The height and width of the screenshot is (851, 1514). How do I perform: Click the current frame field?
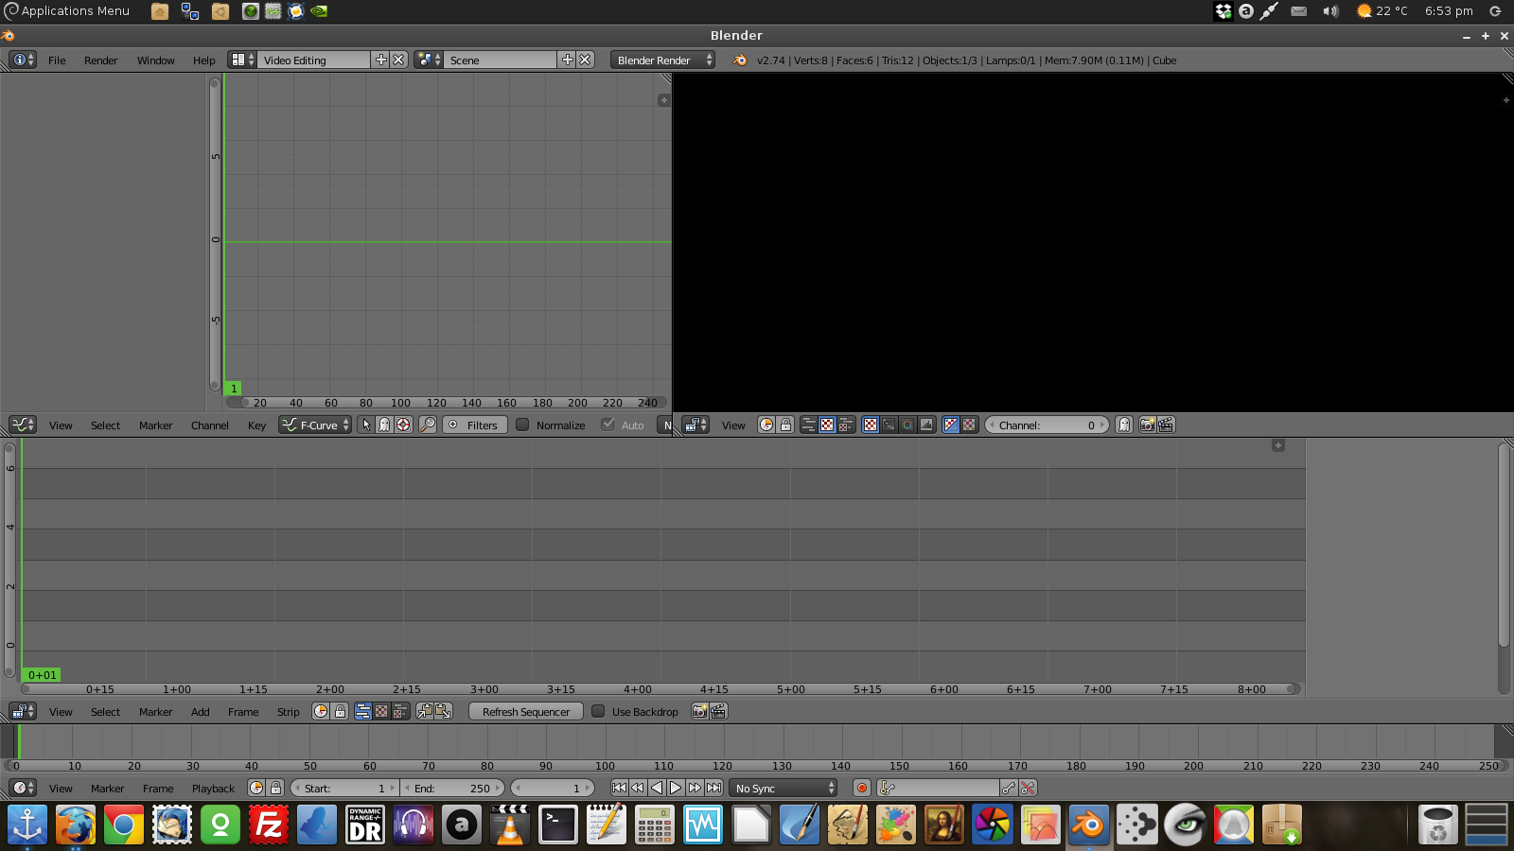pyautogui.click(x=553, y=788)
